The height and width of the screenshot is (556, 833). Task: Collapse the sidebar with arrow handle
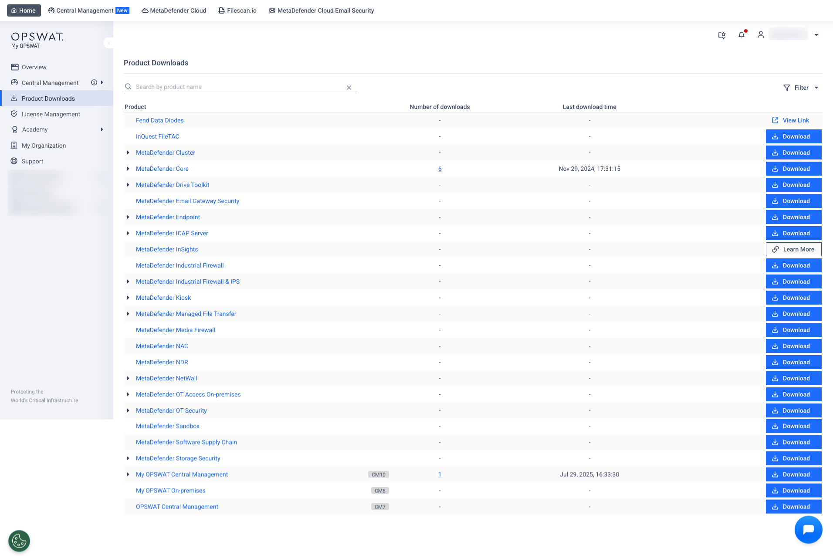point(108,43)
